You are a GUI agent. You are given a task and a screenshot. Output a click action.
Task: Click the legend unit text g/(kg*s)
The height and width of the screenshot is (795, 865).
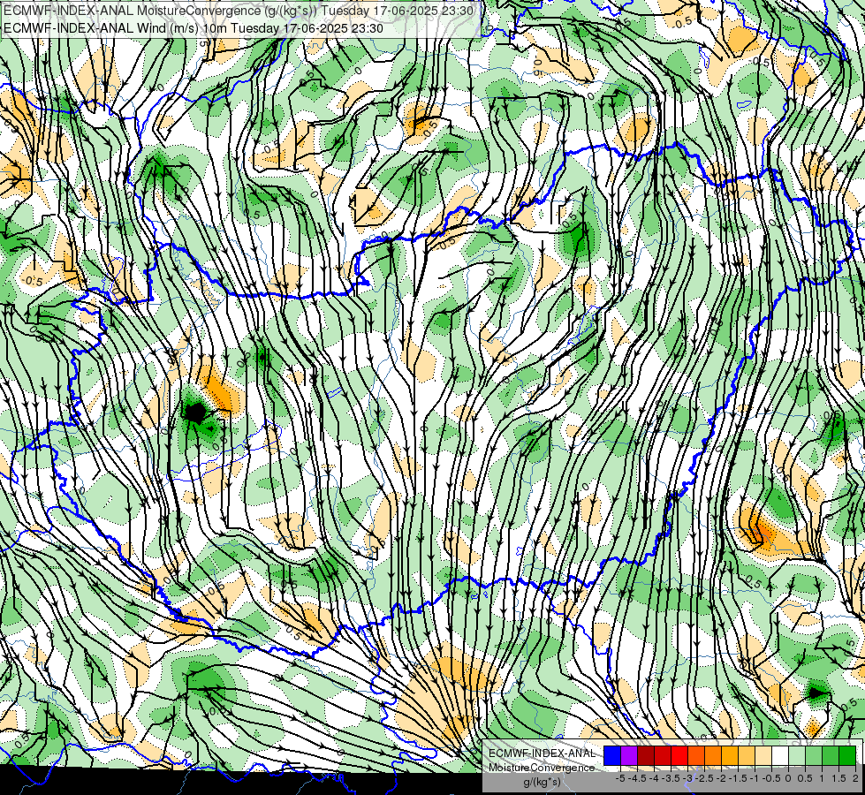542,782
